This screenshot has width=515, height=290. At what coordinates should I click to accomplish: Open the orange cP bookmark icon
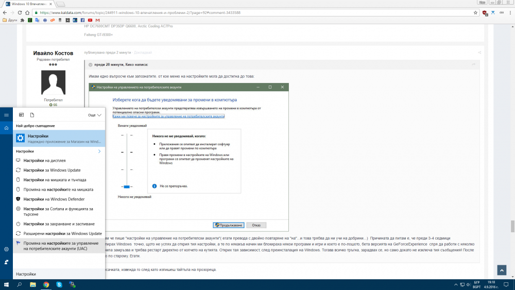[x=53, y=20]
